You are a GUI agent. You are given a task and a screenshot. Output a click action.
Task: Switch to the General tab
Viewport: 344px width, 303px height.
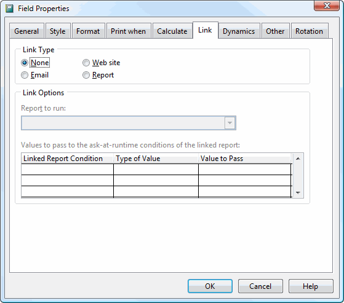coord(26,31)
